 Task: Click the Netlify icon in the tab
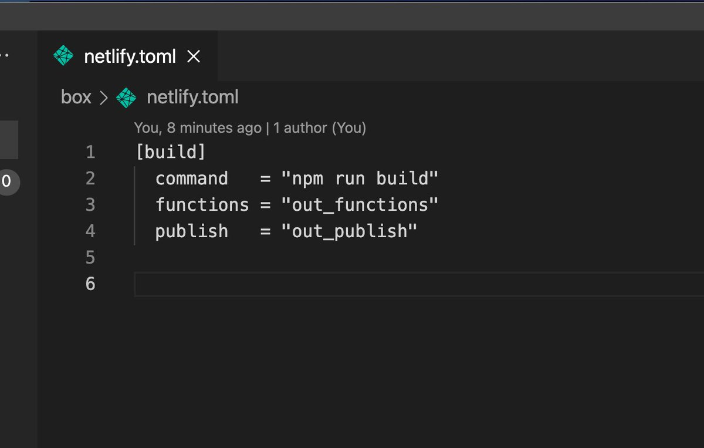(63, 56)
